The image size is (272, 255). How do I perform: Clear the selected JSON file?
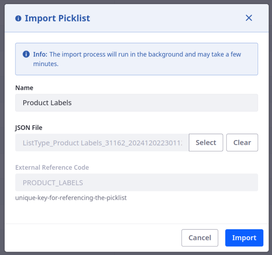242,142
